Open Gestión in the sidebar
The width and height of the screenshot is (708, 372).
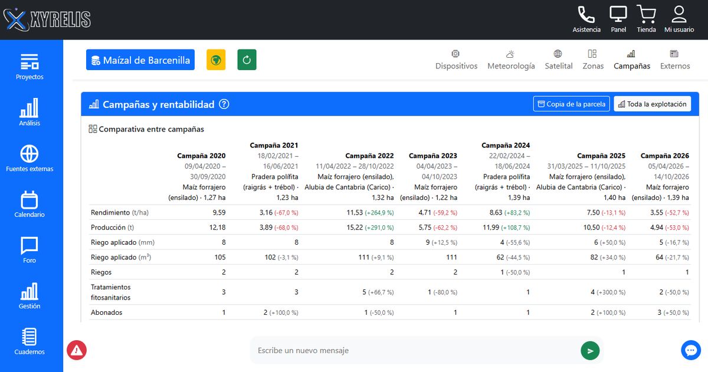pyautogui.click(x=29, y=295)
